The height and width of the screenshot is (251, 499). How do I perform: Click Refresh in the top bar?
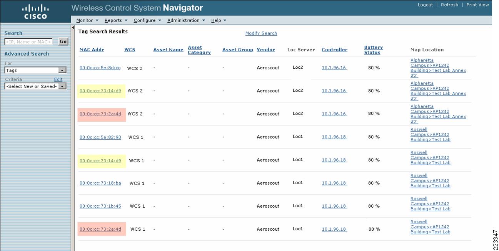(x=449, y=5)
